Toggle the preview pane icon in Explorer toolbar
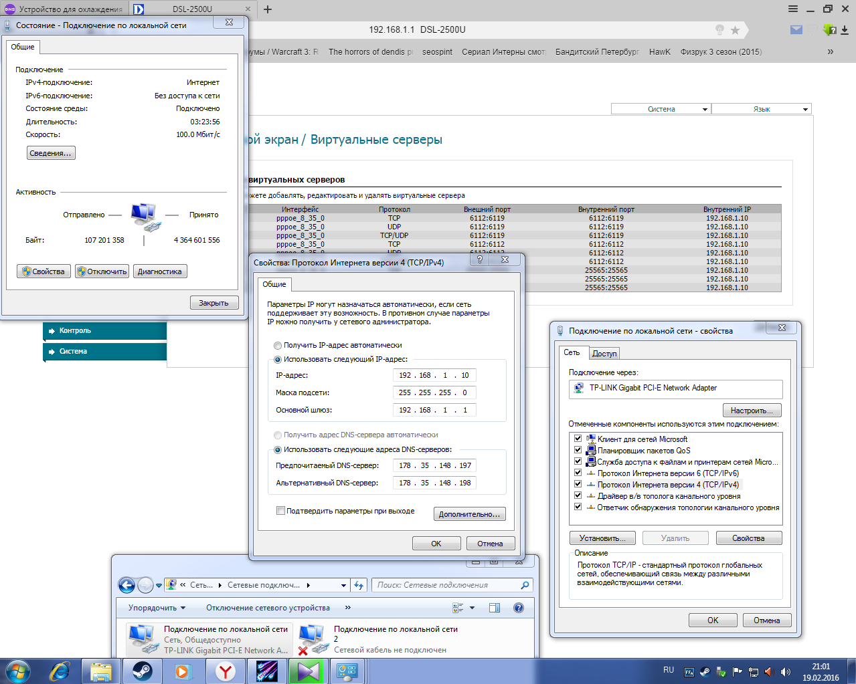 [x=495, y=608]
